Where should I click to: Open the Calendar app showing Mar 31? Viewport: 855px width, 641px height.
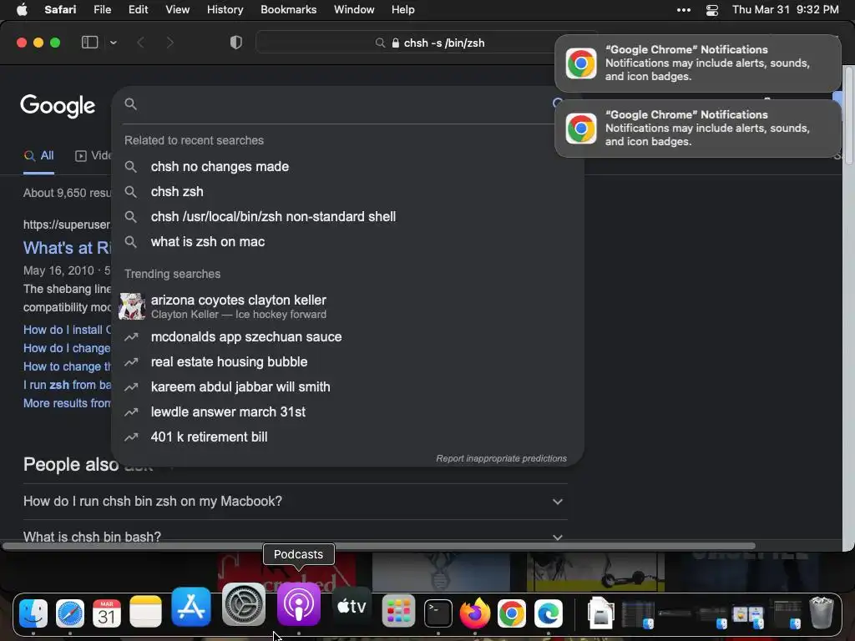pyautogui.click(x=107, y=613)
